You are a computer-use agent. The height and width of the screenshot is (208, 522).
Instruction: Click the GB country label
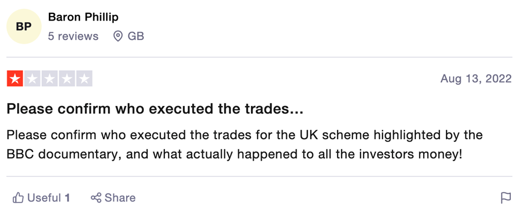point(136,36)
